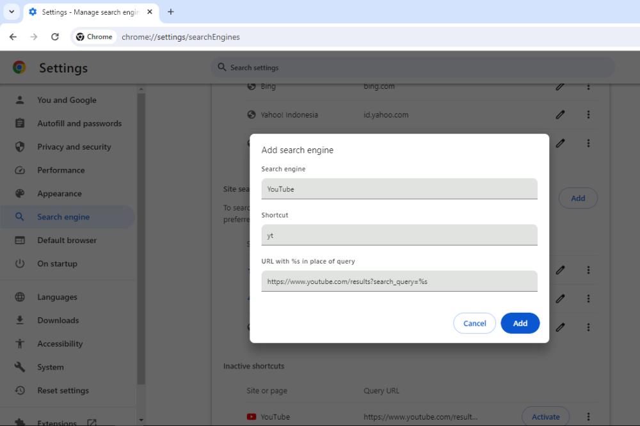The width and height of the screenshot is (640, 426).
Task: Click the Chrome logo beside Settings
Action: pyautogui.click(x=19, y=67)
